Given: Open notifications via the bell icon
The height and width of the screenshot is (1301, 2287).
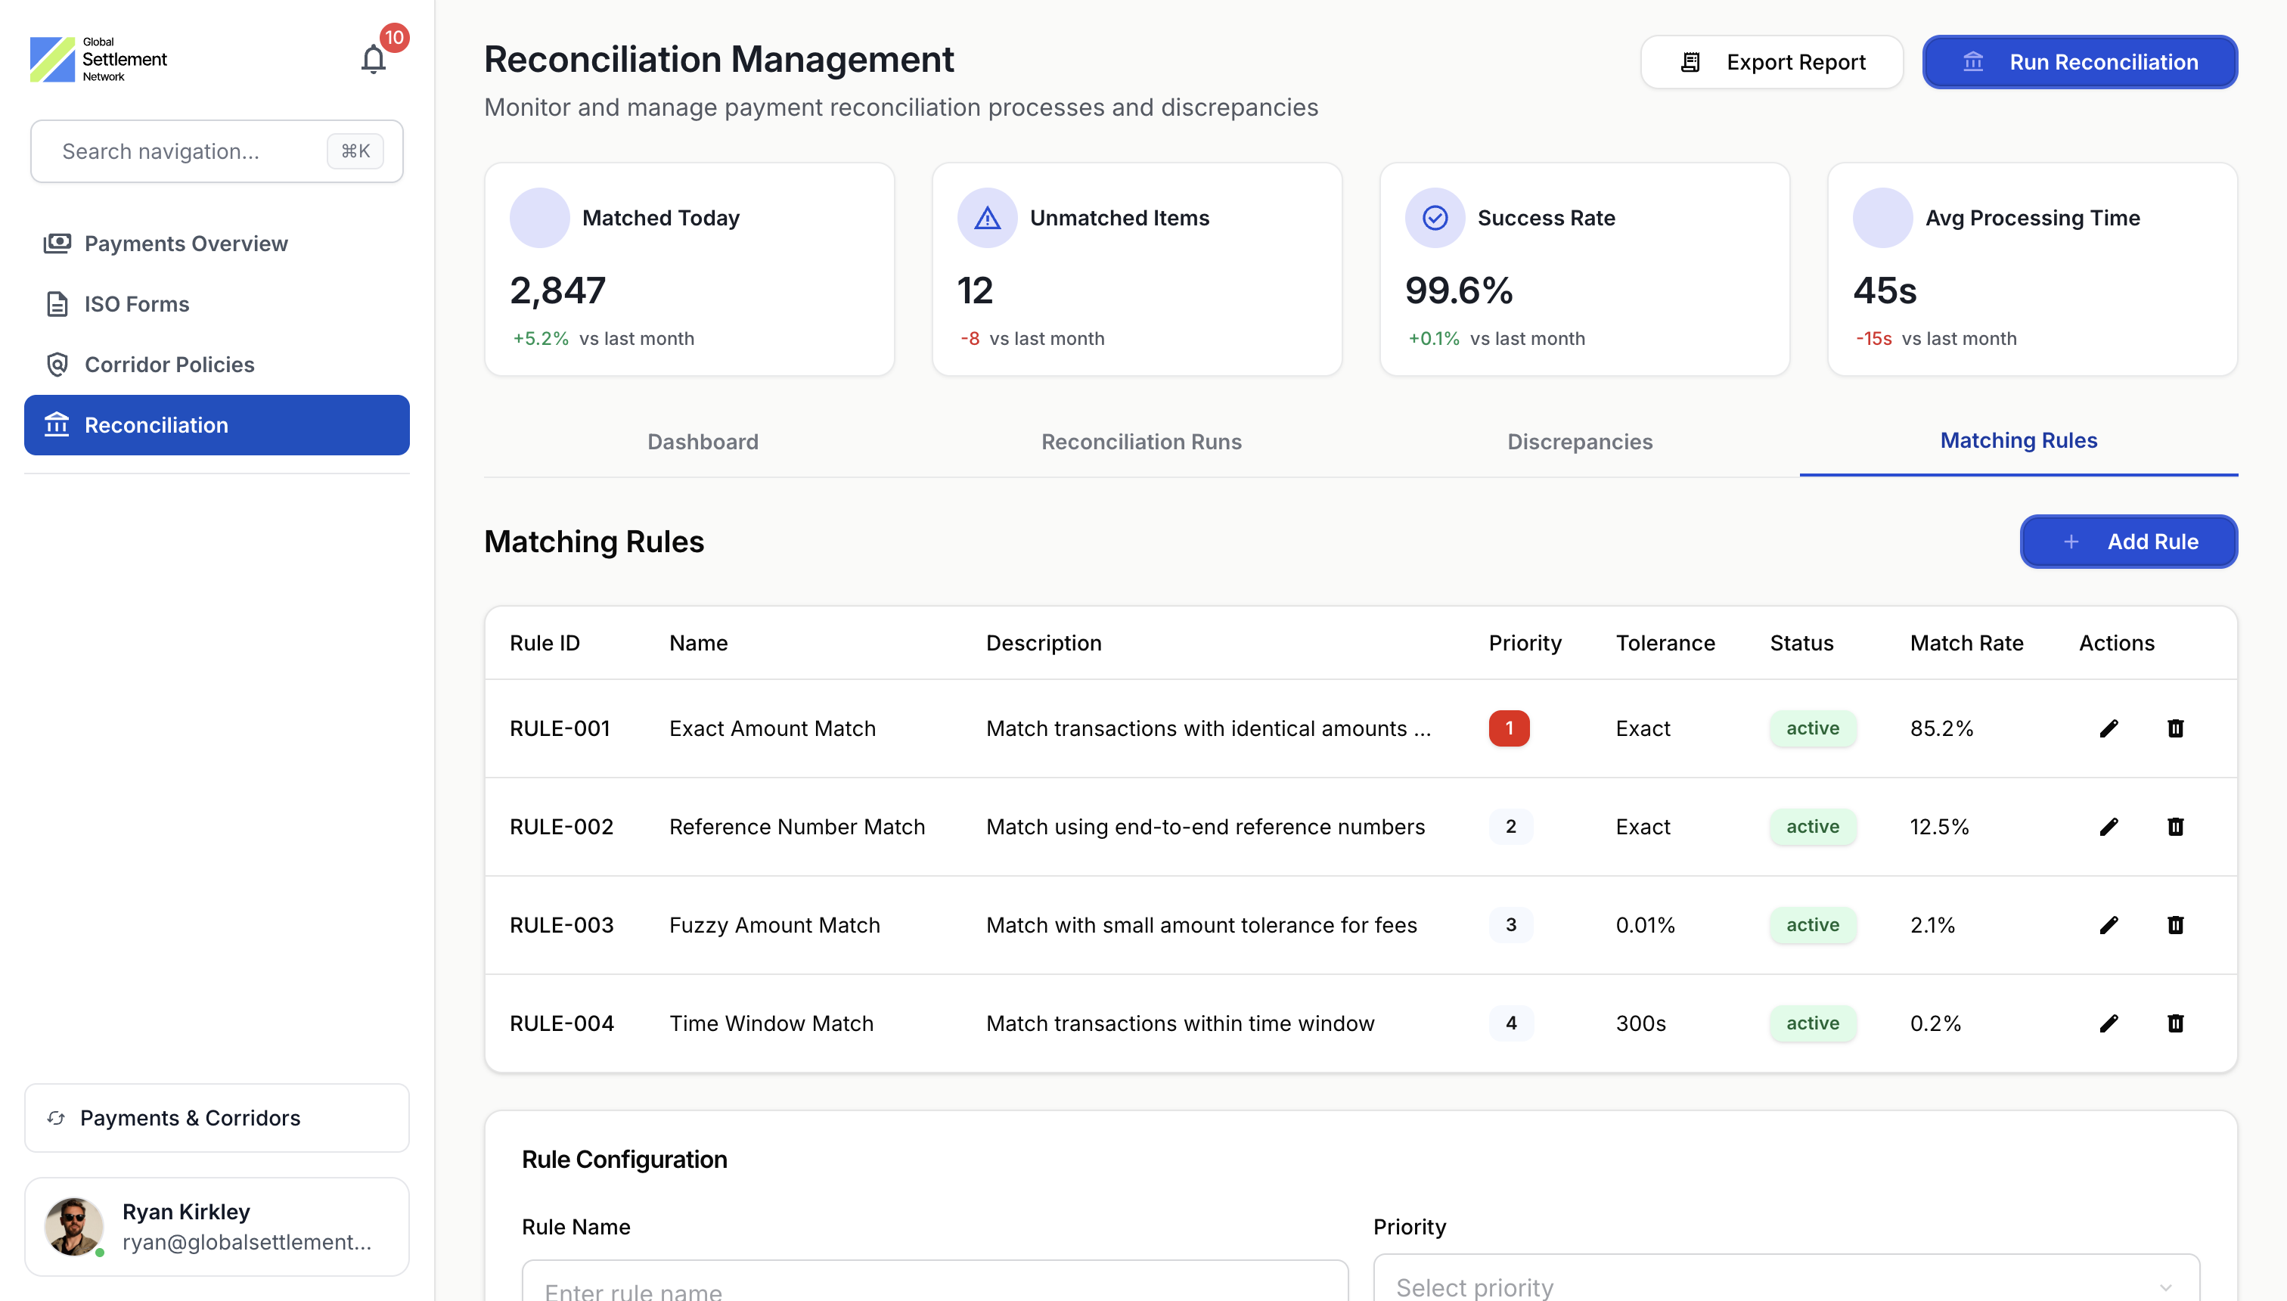Looking at the screenshot, I should 375,57.
